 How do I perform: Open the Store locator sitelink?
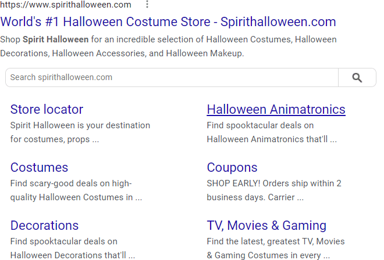point(47,110)
